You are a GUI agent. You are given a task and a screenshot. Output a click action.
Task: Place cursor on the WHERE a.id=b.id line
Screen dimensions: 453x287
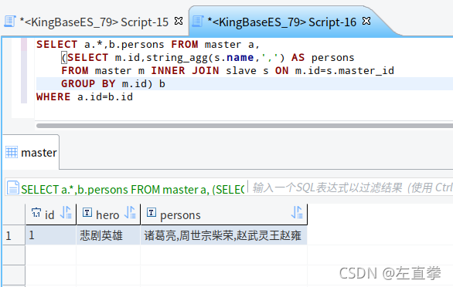point(85,97)
